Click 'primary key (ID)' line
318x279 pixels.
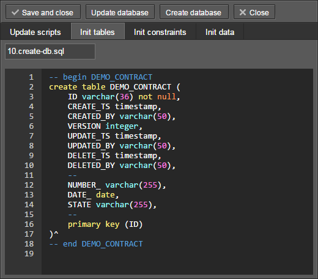coord(105,224)
